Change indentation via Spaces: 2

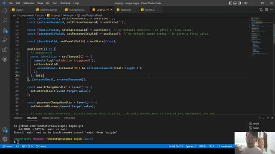(x=191, y=146)
